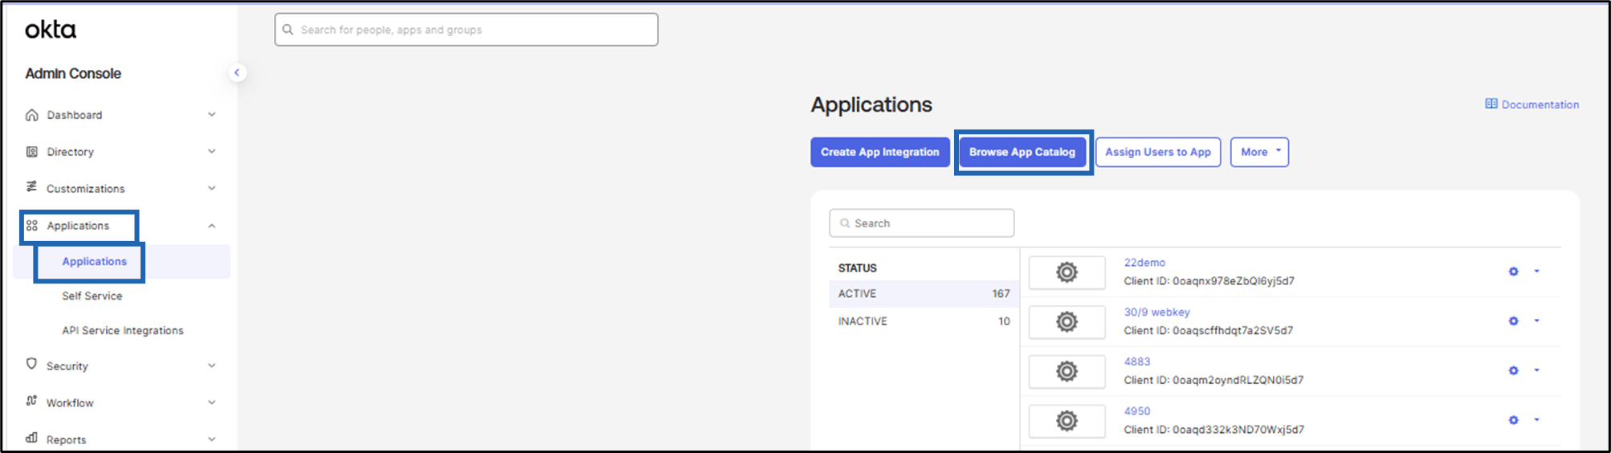Click the Client ID text under 22demo
The width and height of the screenshot is (1611, 453).
(1209, 281)
